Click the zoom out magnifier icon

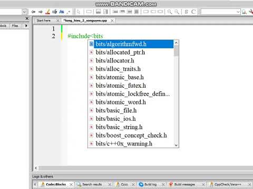[x=177, y=12]
